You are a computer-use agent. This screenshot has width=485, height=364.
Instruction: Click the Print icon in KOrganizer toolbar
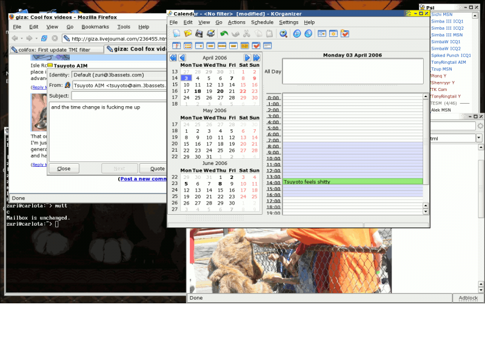(x=210, y=33)
